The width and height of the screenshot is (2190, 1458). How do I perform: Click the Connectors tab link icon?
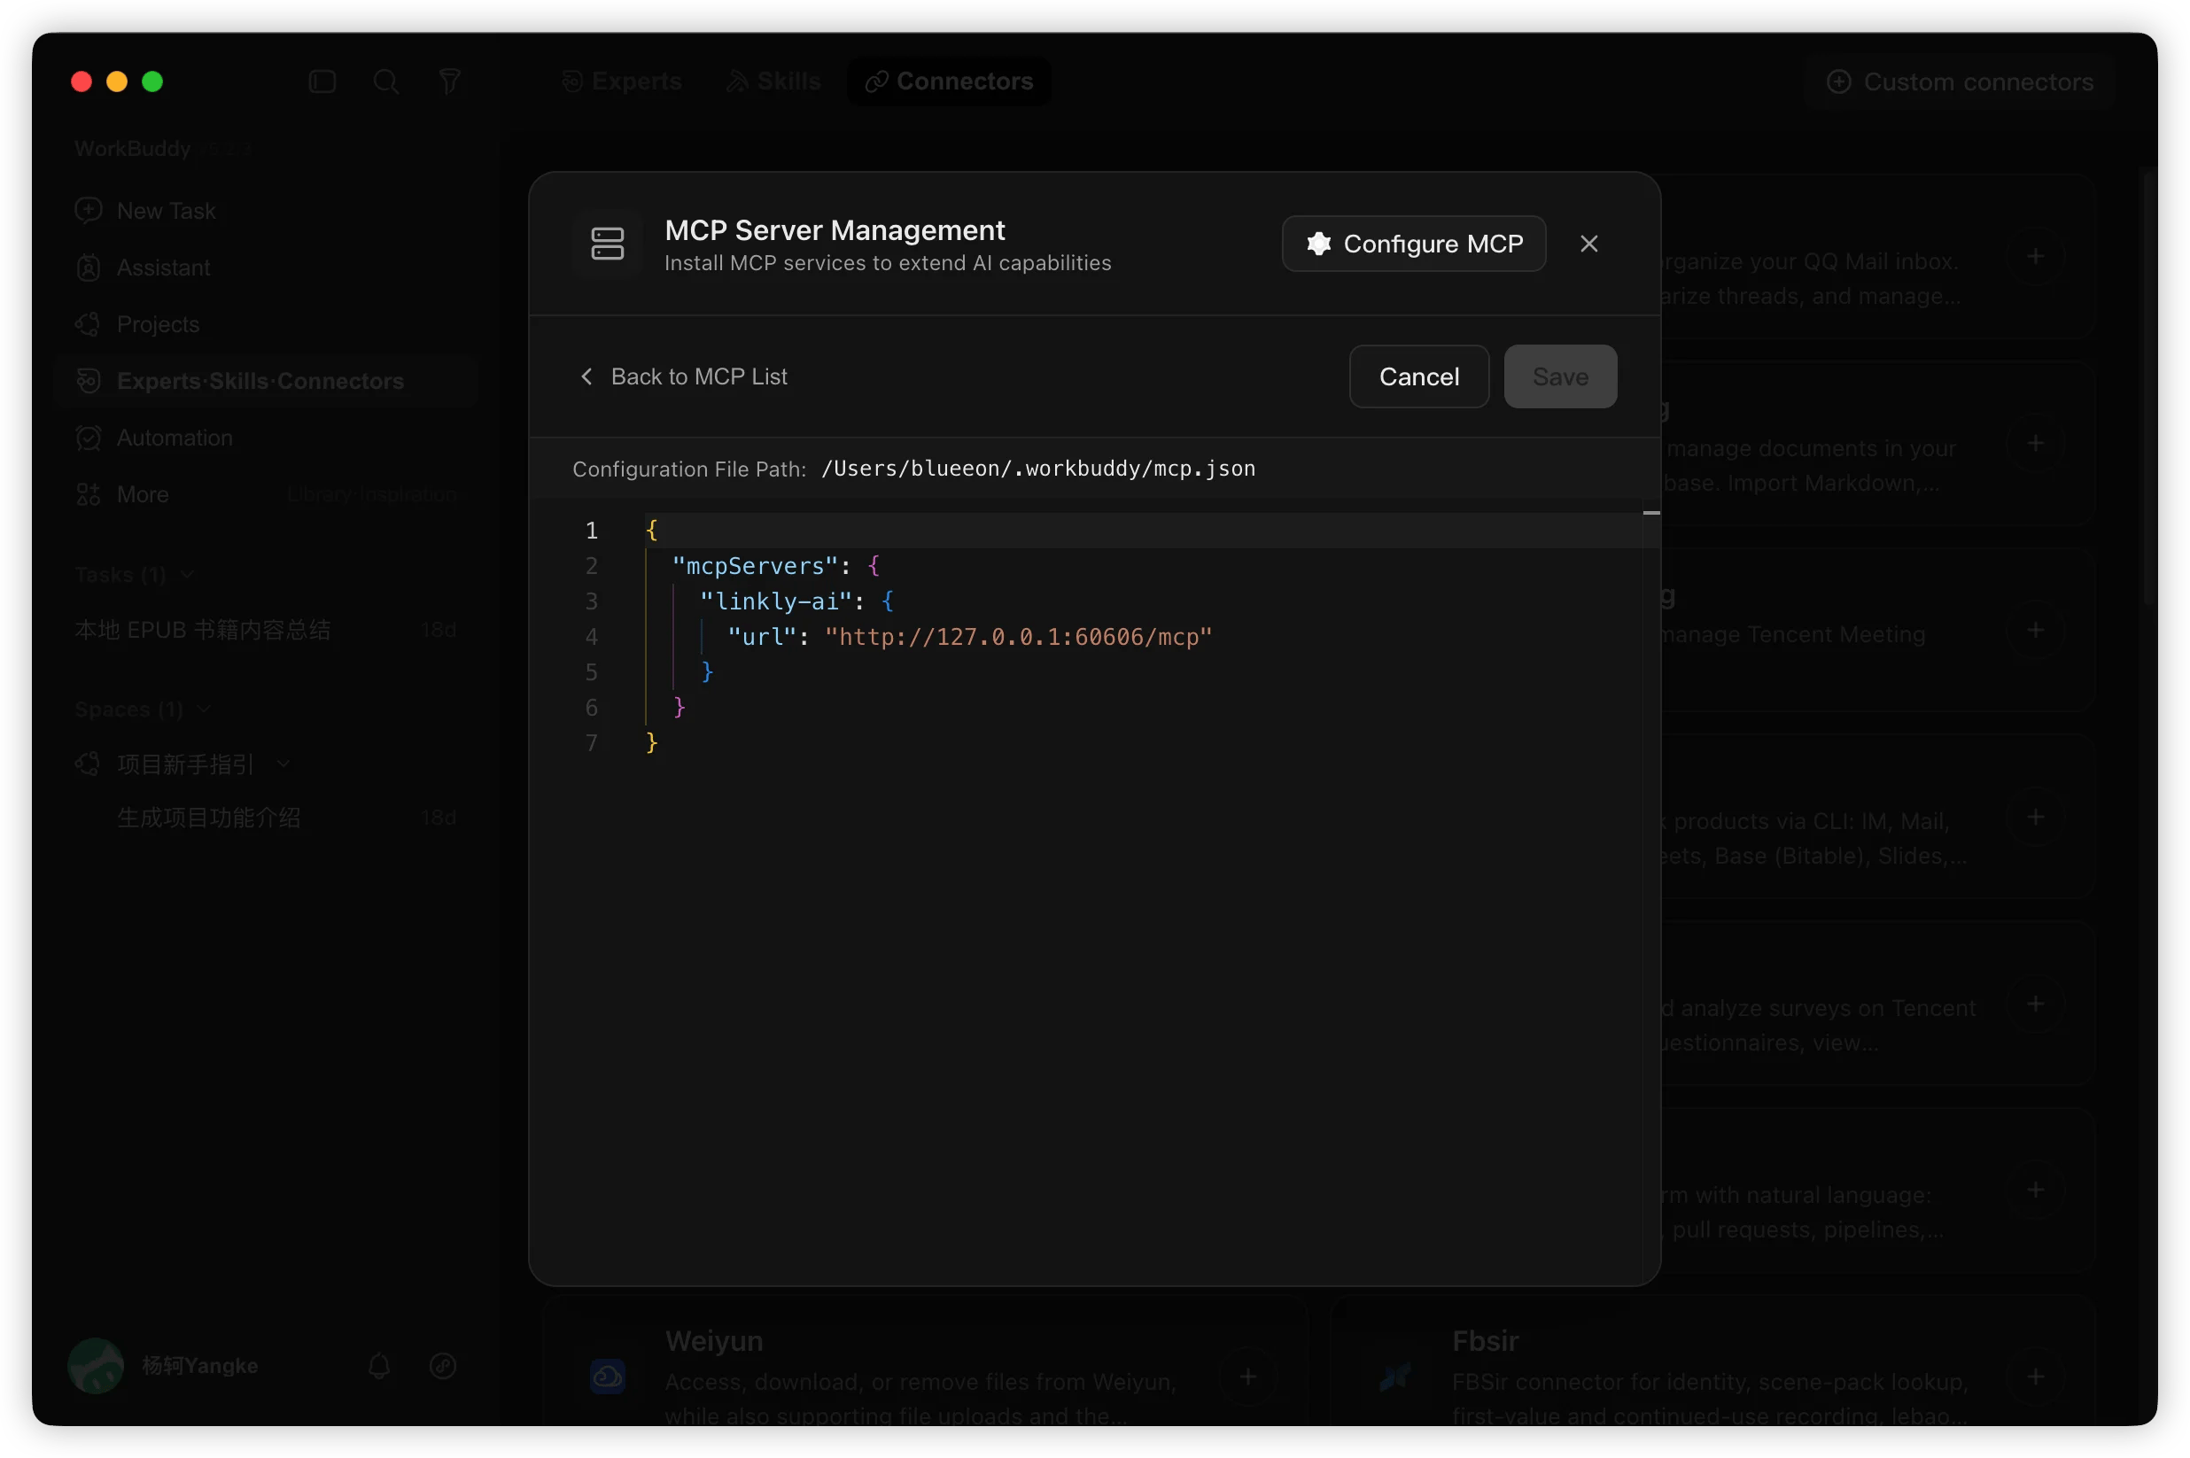coord(875,81)
